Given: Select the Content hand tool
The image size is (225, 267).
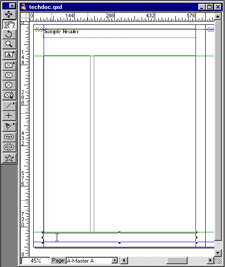Looking at the screenshot, I should (9, 25).
